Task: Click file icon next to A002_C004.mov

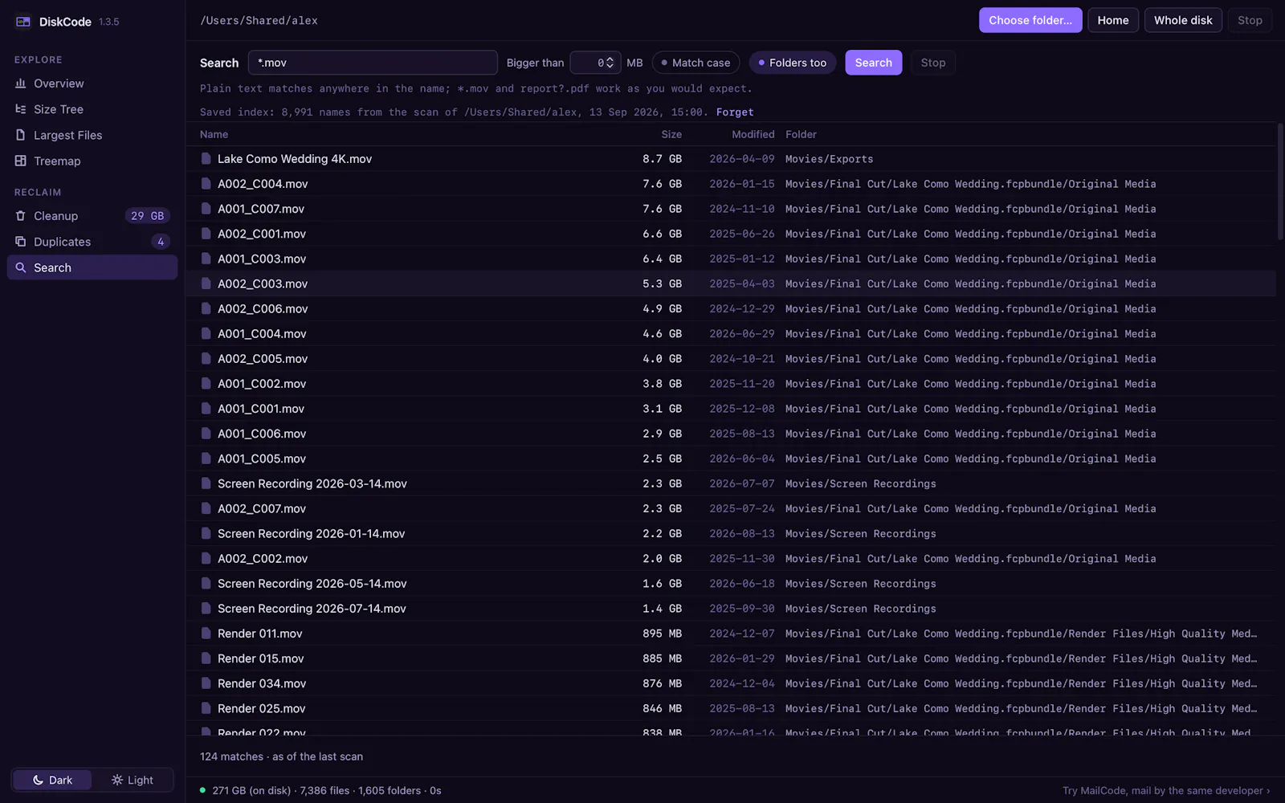Action: [206, 184]
